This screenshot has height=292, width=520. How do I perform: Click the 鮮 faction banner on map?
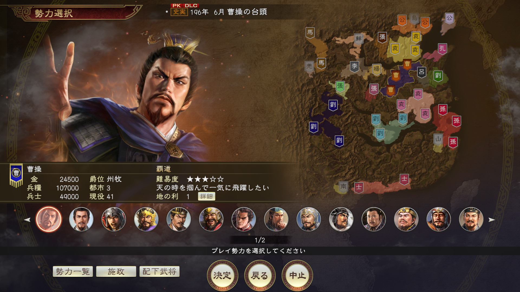[x=359, y=39]
